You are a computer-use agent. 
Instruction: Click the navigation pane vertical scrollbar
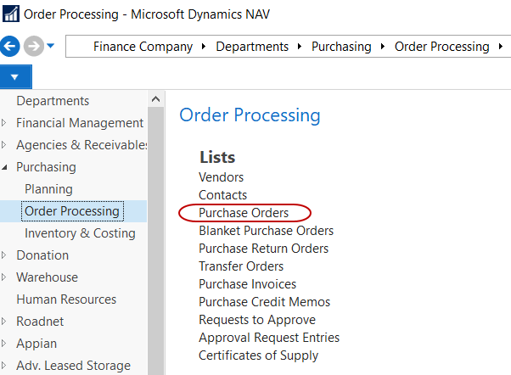pyautogui.click(x=155, y=229)
